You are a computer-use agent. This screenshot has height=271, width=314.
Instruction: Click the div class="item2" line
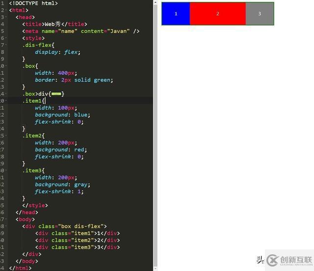[x=78, y=240]
